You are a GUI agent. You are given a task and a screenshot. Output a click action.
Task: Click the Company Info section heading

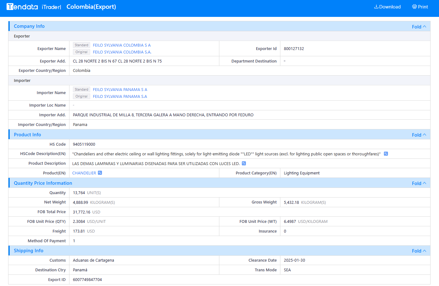click(x=29, y=26)
